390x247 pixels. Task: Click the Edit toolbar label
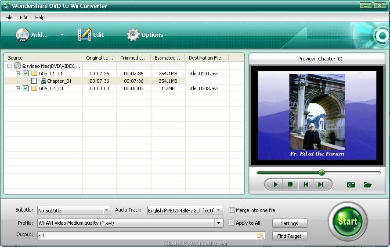tap(98, 35)
